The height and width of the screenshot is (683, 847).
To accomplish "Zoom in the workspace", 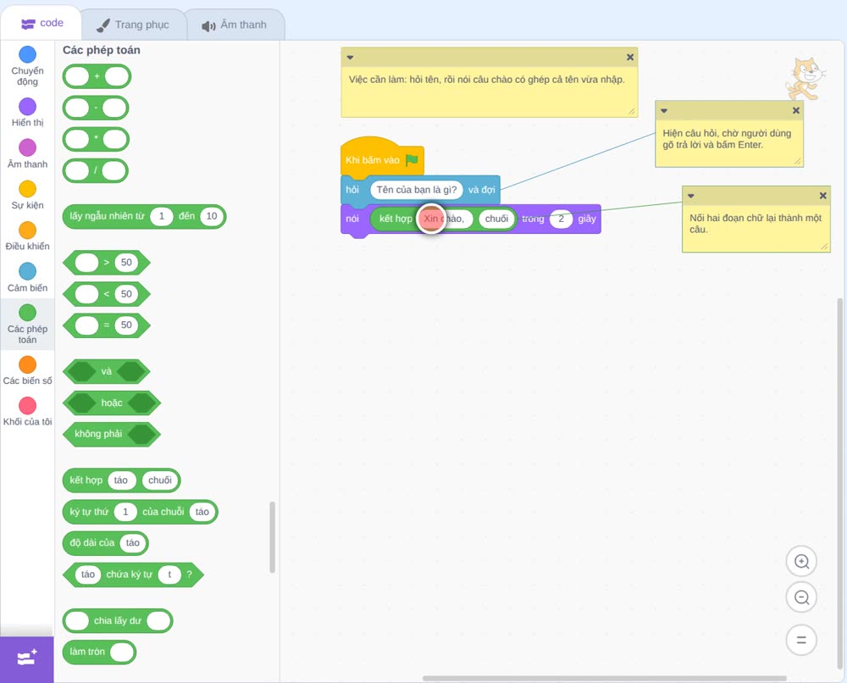I will 801,562.
